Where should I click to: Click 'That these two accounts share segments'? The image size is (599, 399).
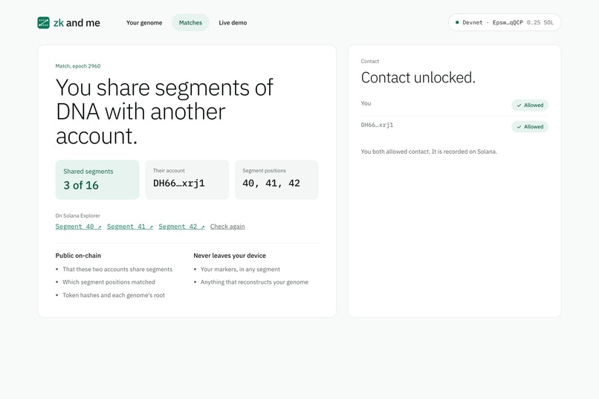coord(117,269)
